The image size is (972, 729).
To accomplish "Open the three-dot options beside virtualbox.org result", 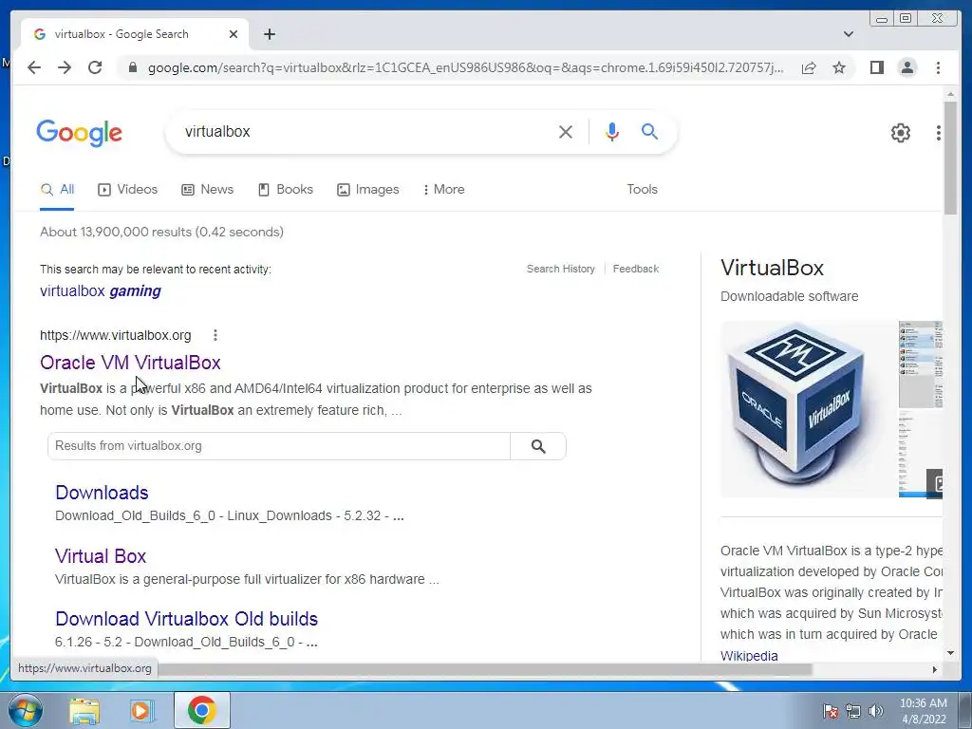I will click(x=215, y=335).
